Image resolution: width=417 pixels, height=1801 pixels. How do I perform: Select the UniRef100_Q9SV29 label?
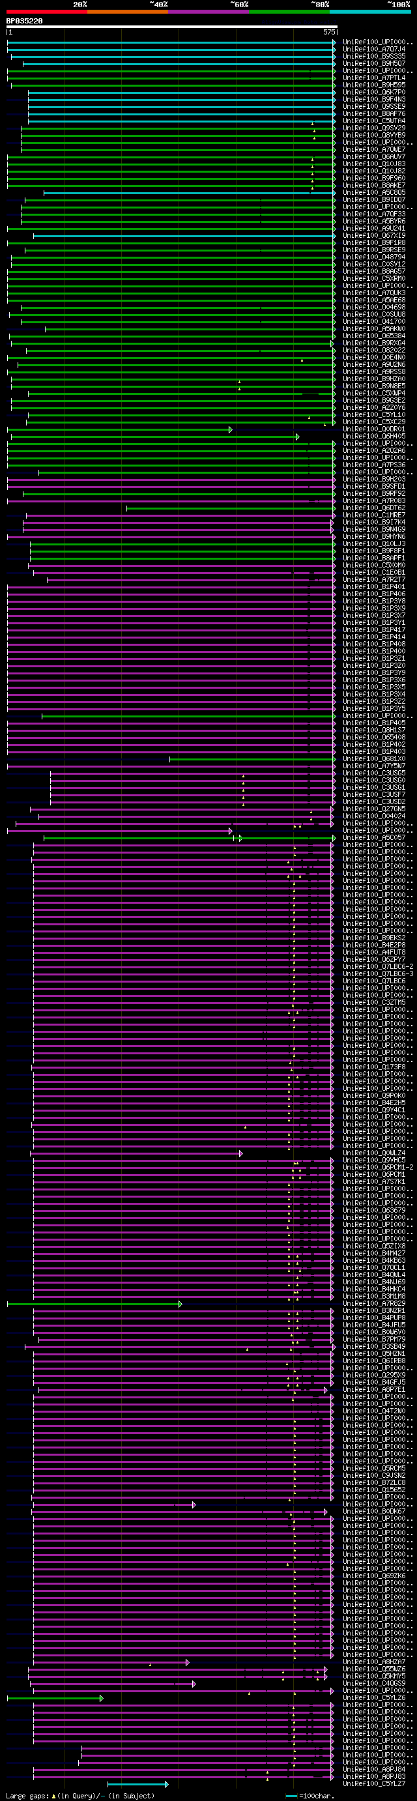373,128
